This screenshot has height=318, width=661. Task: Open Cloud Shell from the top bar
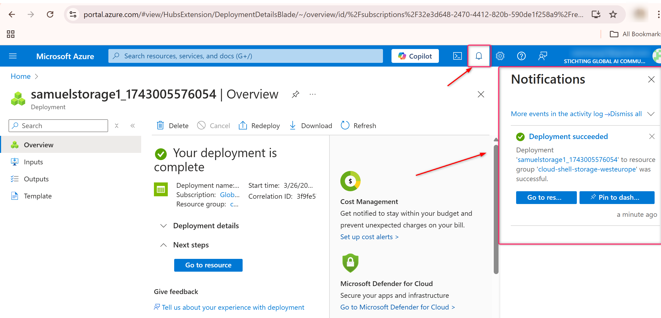pyautogui.click(x=457, y=56)
